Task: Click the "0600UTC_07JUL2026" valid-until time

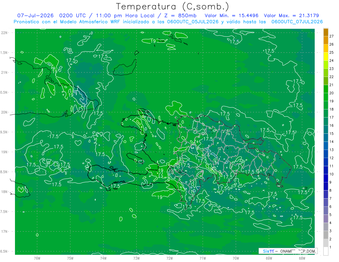Action: point(297,22)
